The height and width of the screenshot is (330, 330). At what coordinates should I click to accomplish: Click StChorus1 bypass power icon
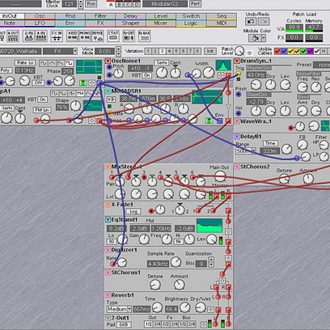tap(222, 281)
